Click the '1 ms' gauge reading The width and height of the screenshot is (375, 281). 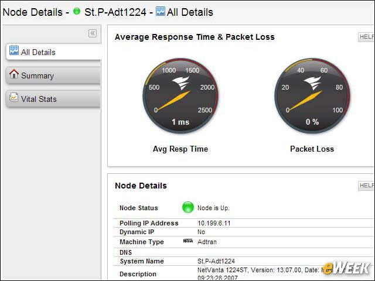[180, 122]
